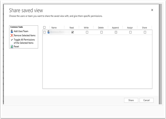The image size is (166, 119).
Task: Click the green Reset icon
Action: (x=12, y=46)
